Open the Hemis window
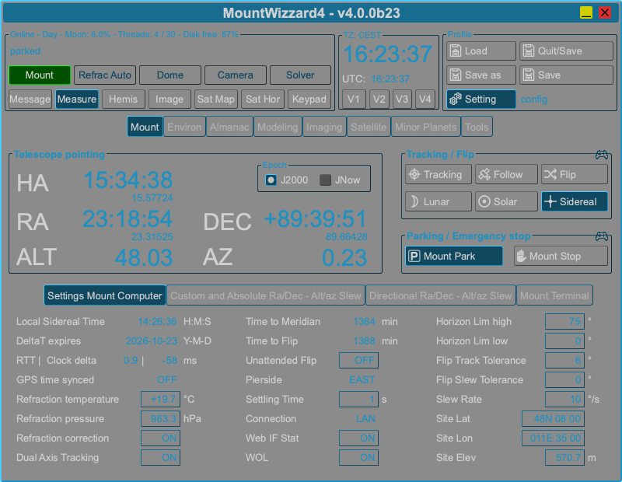 [x=124, y=100]
